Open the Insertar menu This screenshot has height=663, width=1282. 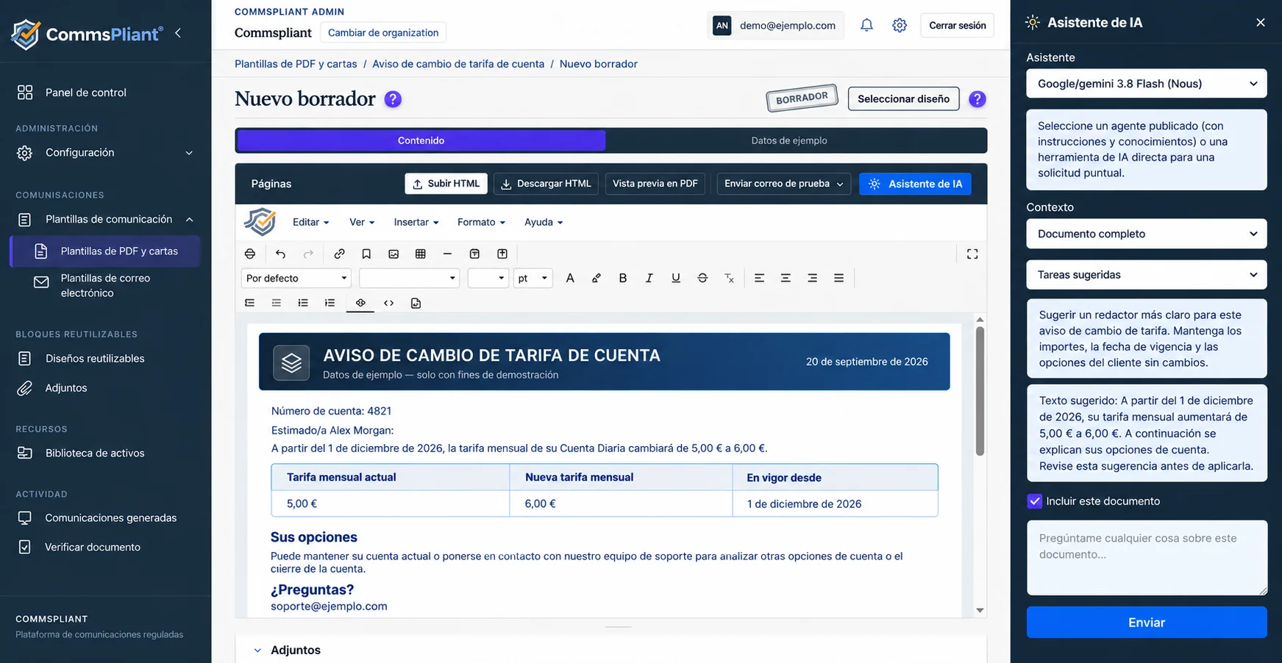pos(416,222)
